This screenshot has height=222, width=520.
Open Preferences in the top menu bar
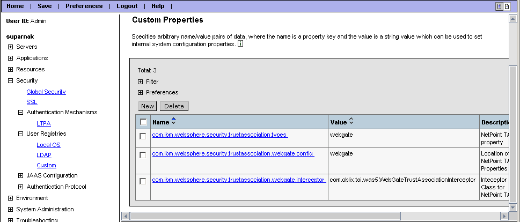tap(84, 6)
